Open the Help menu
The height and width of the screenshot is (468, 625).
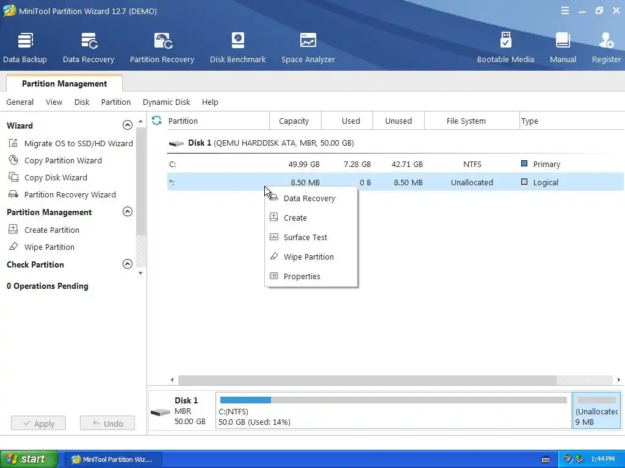pyautogui.click(x=210, y=102)
